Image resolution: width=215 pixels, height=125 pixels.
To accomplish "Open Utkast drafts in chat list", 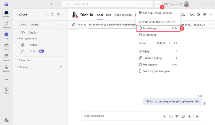I will coord(32,51).
